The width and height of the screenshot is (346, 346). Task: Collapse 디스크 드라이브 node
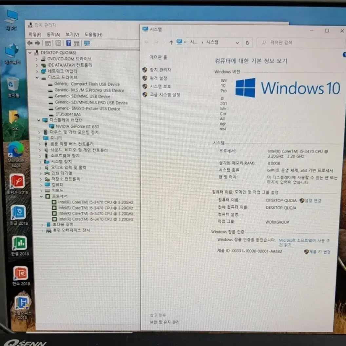[37, 78]
